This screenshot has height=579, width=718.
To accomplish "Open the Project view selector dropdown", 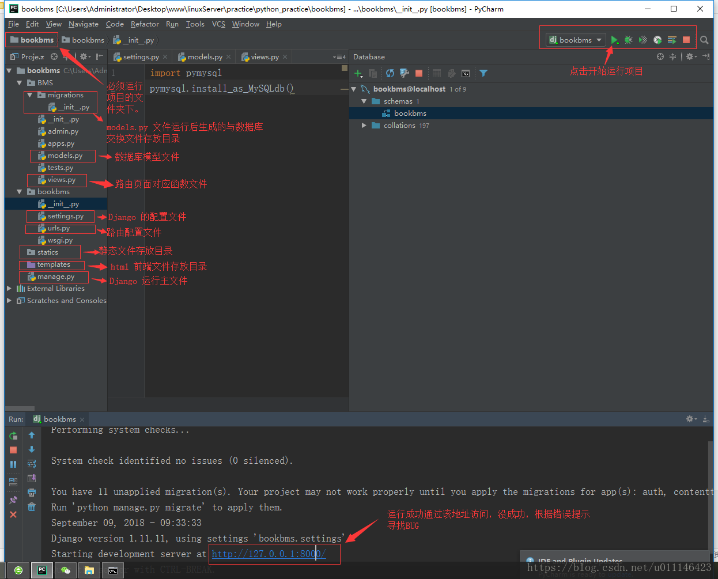I will [x=27, y=56].
